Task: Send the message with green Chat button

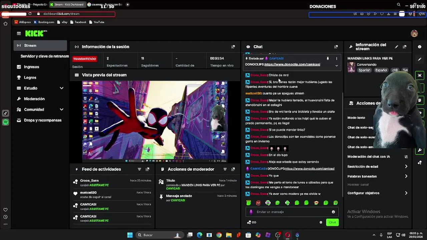Action: pyautogui.click(x=332, y=222)
